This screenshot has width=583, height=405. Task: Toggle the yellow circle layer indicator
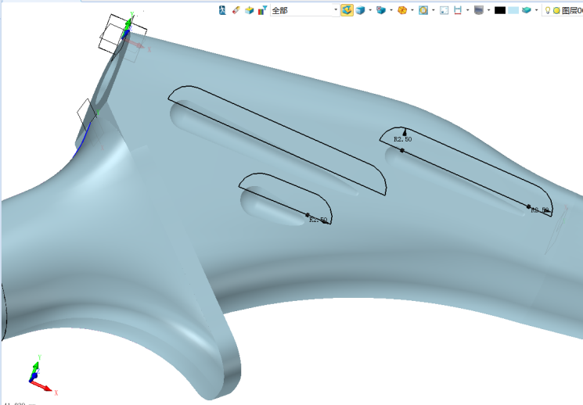coord(556,10)
